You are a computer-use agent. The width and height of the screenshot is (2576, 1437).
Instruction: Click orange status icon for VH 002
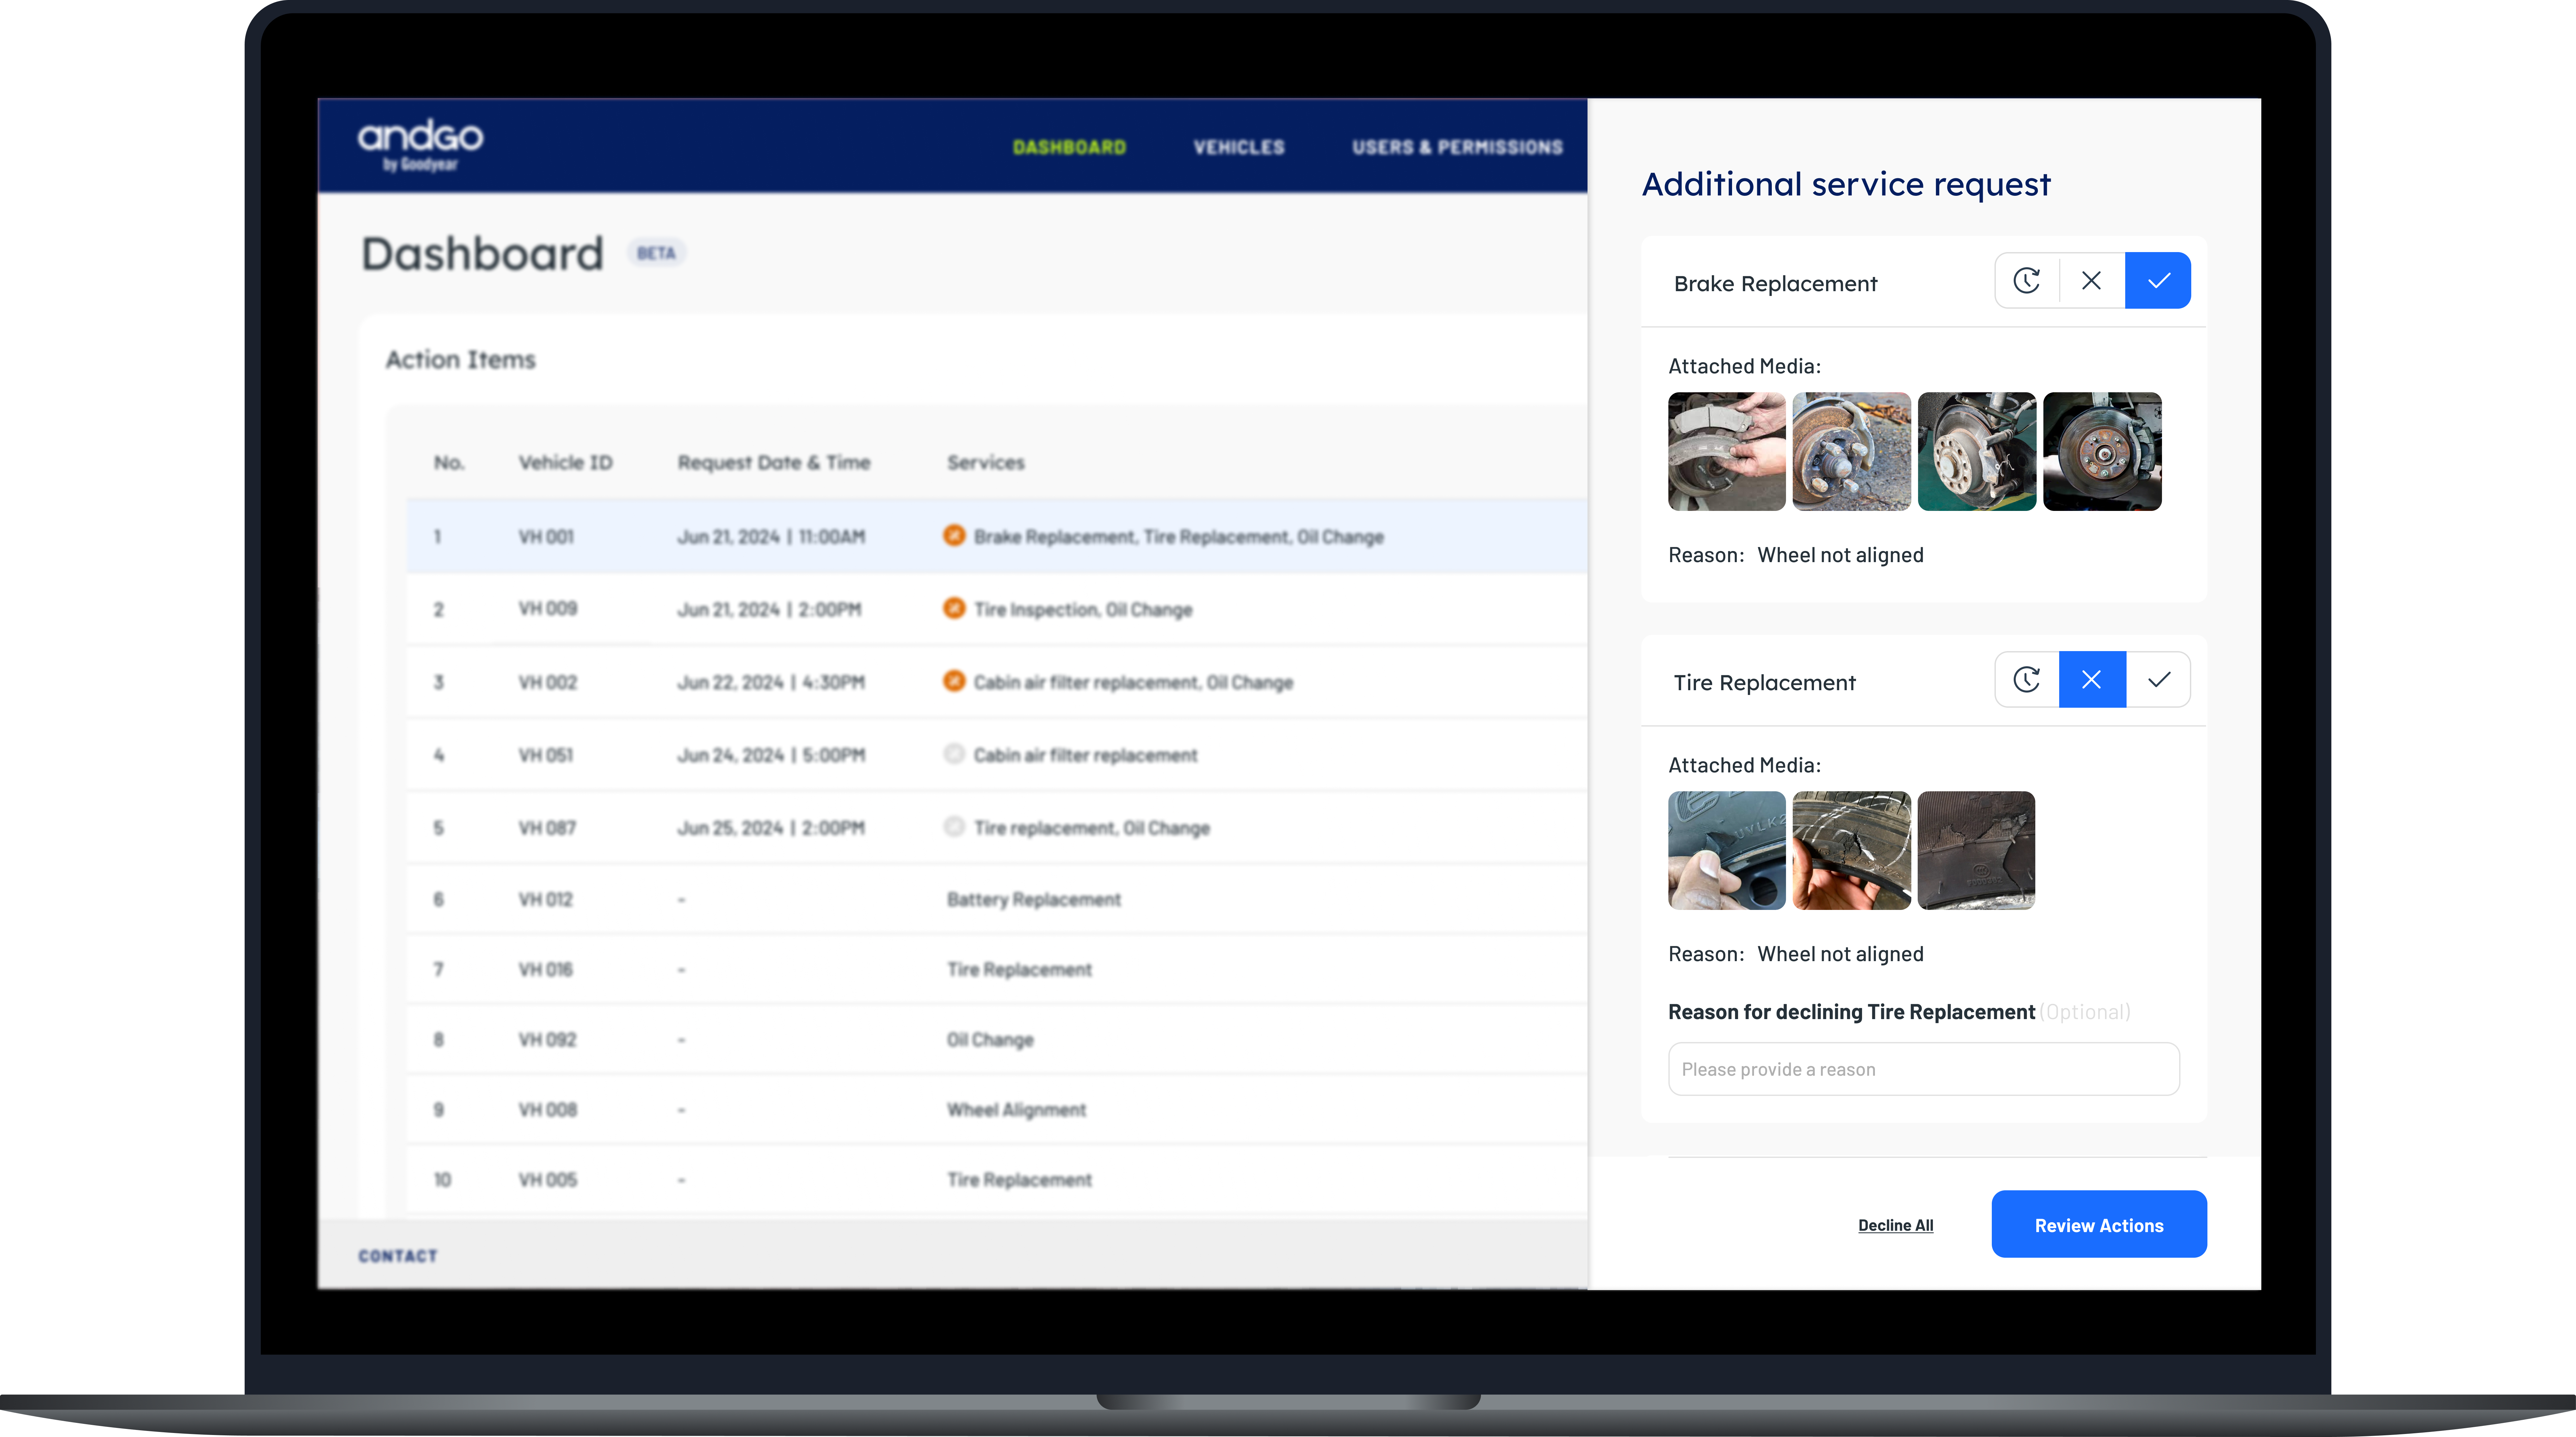[x=954, y=681]
